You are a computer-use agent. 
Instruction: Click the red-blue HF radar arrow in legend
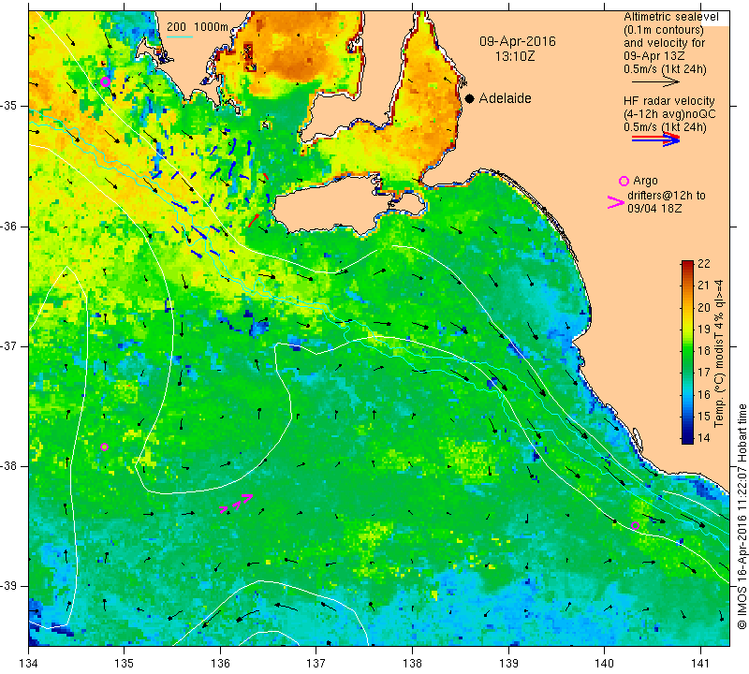pyautogui.click(x=656, y=139)
